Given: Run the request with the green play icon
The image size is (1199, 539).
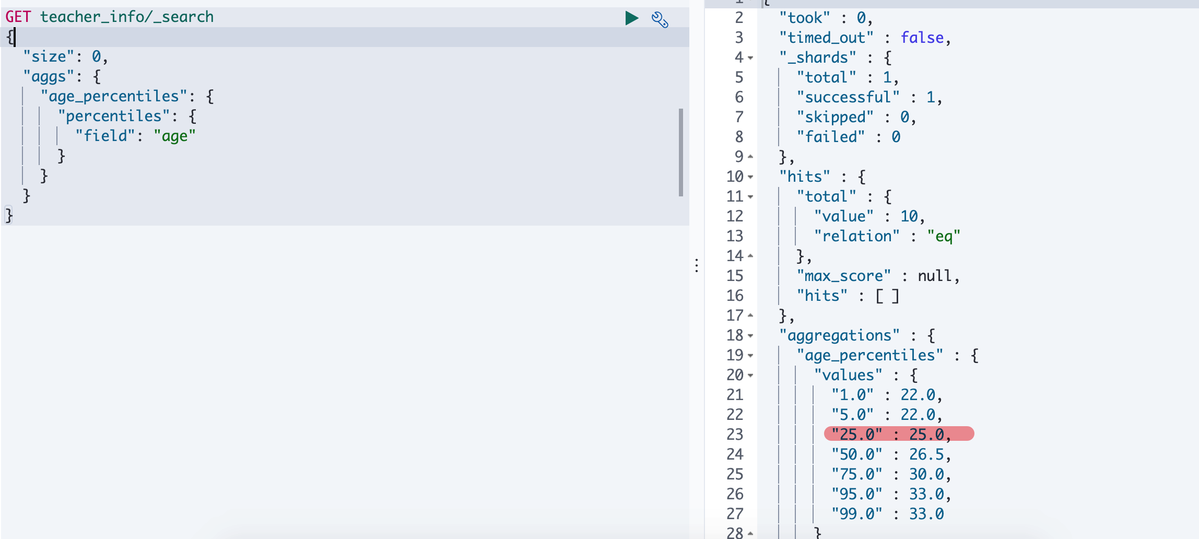Looking at the screenshot, I should tap(632, 18).
